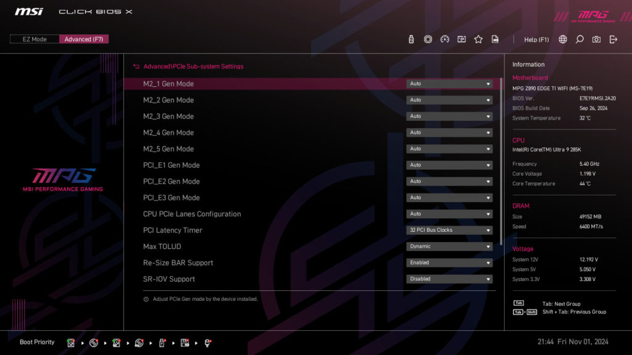Screen dimensions: 632x355
Task: Open the M2_1 Gen Mode dropdown
Action: coord(449,83)
